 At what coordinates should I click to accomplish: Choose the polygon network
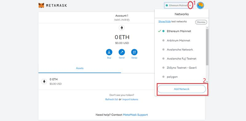[x=172, y=77]
